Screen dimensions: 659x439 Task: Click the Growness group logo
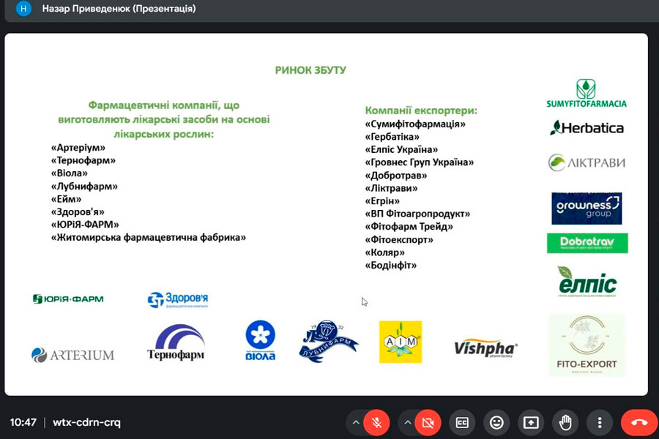pyautogui.click(x=587, y=209)
